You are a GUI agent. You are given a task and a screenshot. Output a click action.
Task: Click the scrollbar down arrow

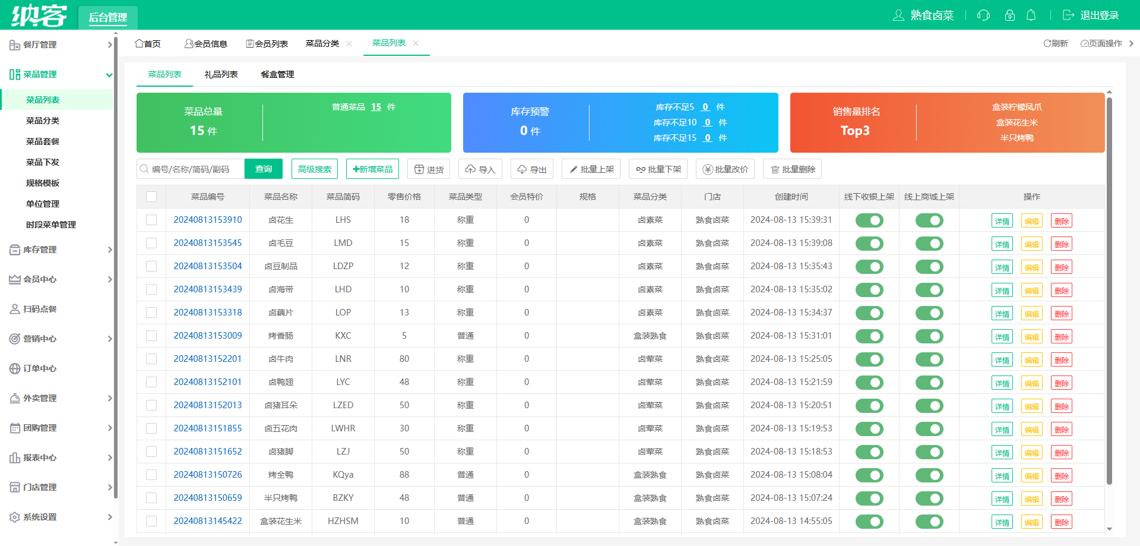1109,529
